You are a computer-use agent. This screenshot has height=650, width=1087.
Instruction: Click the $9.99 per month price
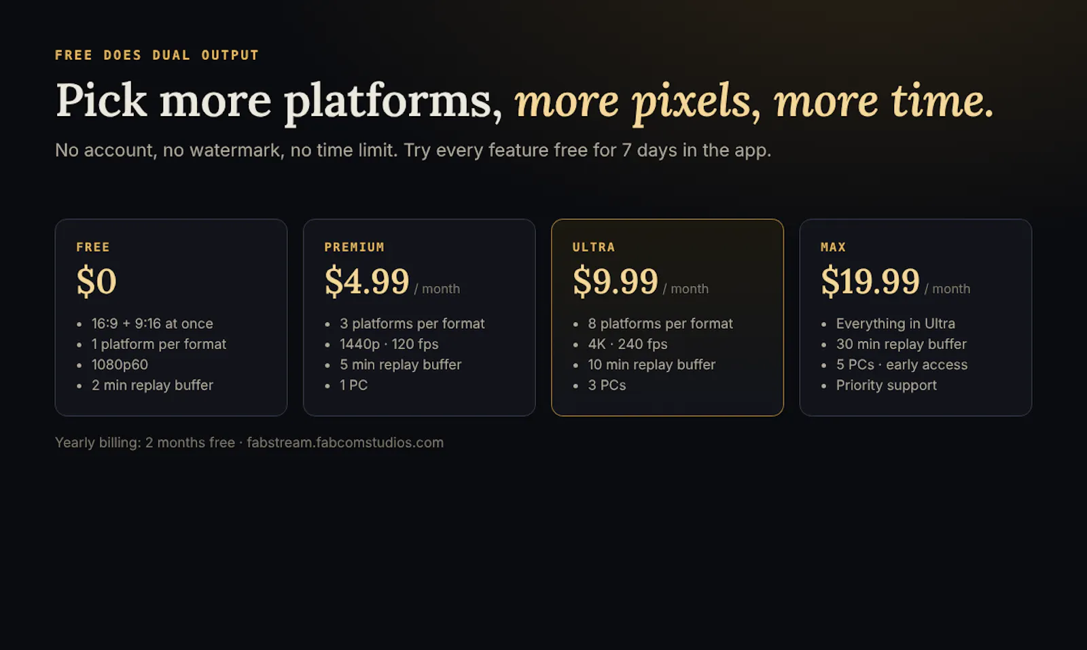click(641, 281)
